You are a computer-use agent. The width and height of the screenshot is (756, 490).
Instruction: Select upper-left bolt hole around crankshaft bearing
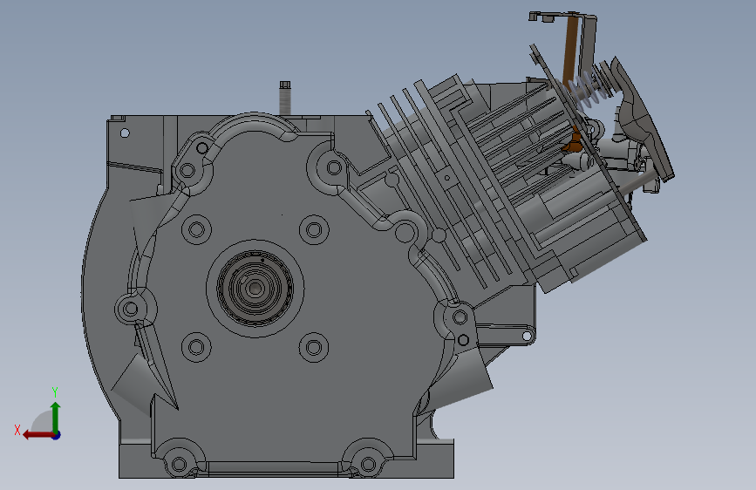pos(196,229)
